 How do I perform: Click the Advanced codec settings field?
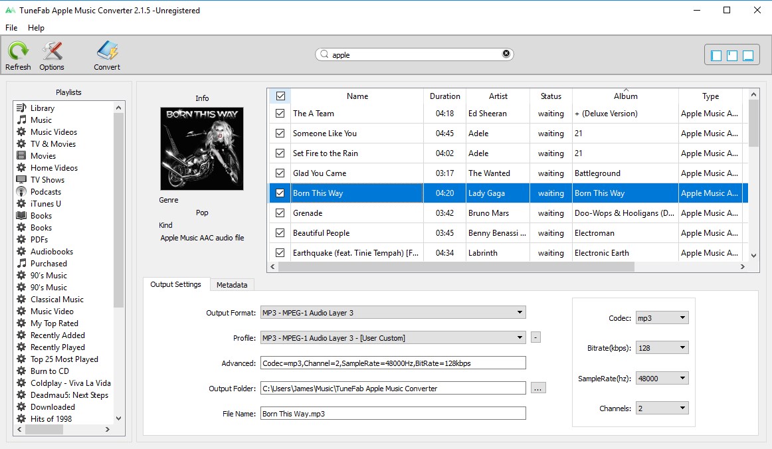[x=393, y=363]
